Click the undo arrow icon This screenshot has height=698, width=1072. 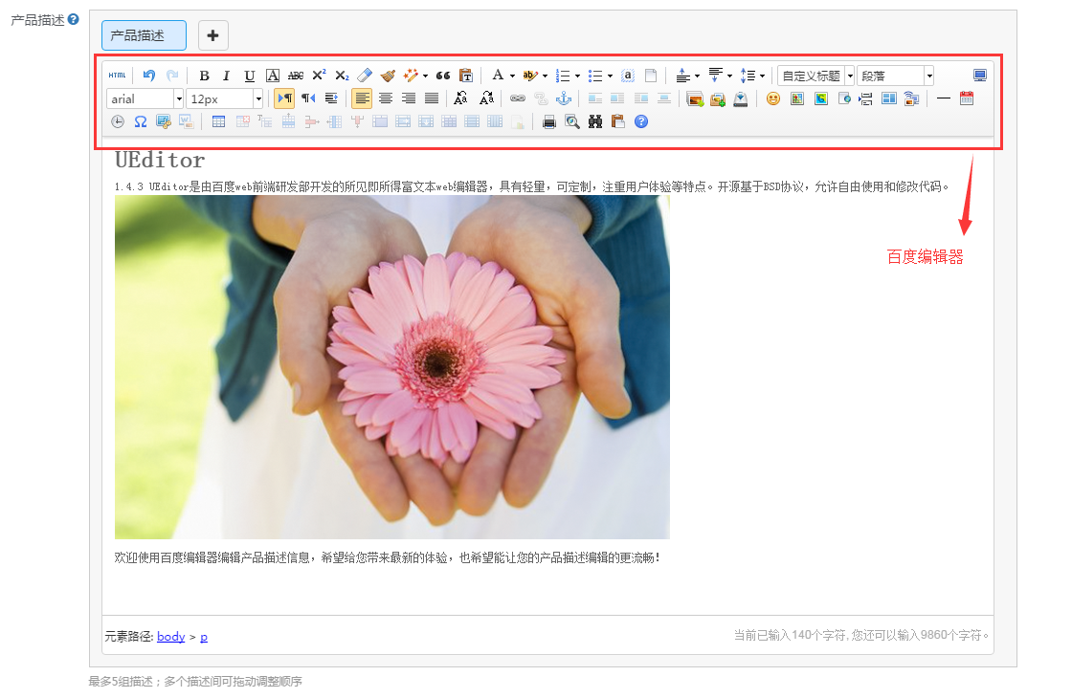(148, 76)
